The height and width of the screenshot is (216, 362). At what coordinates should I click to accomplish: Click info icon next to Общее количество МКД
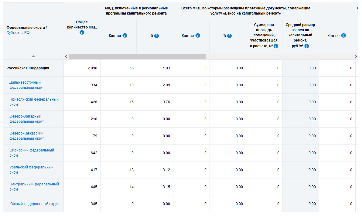pyautogui.click(x=82, y=32)
